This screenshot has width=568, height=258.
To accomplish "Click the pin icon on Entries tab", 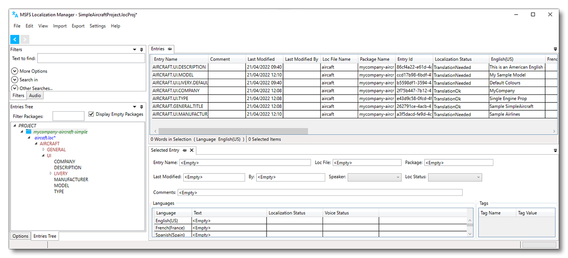I will (169, 49).
